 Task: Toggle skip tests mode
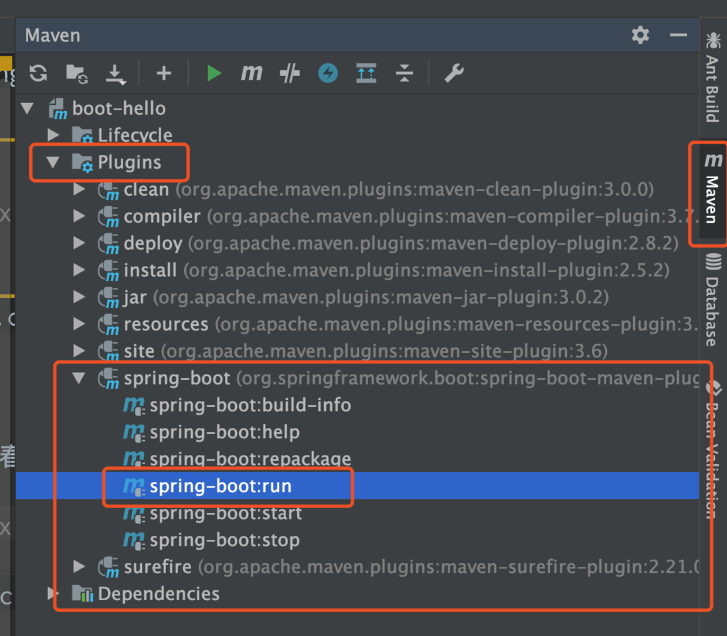(x=290, y=73)
